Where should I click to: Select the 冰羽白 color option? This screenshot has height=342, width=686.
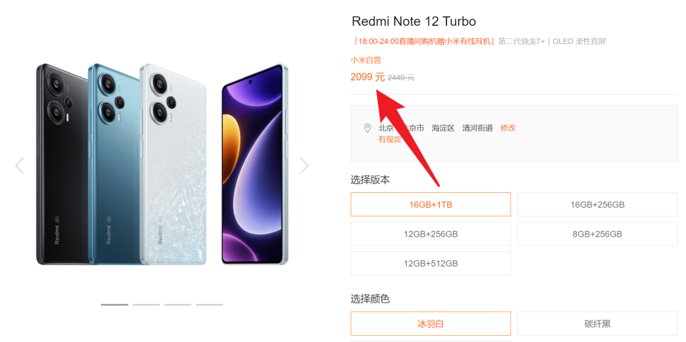point(431,324)
